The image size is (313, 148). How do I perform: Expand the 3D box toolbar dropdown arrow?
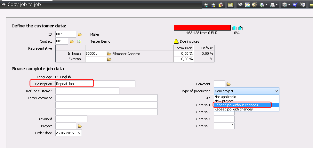pos(289,5)
